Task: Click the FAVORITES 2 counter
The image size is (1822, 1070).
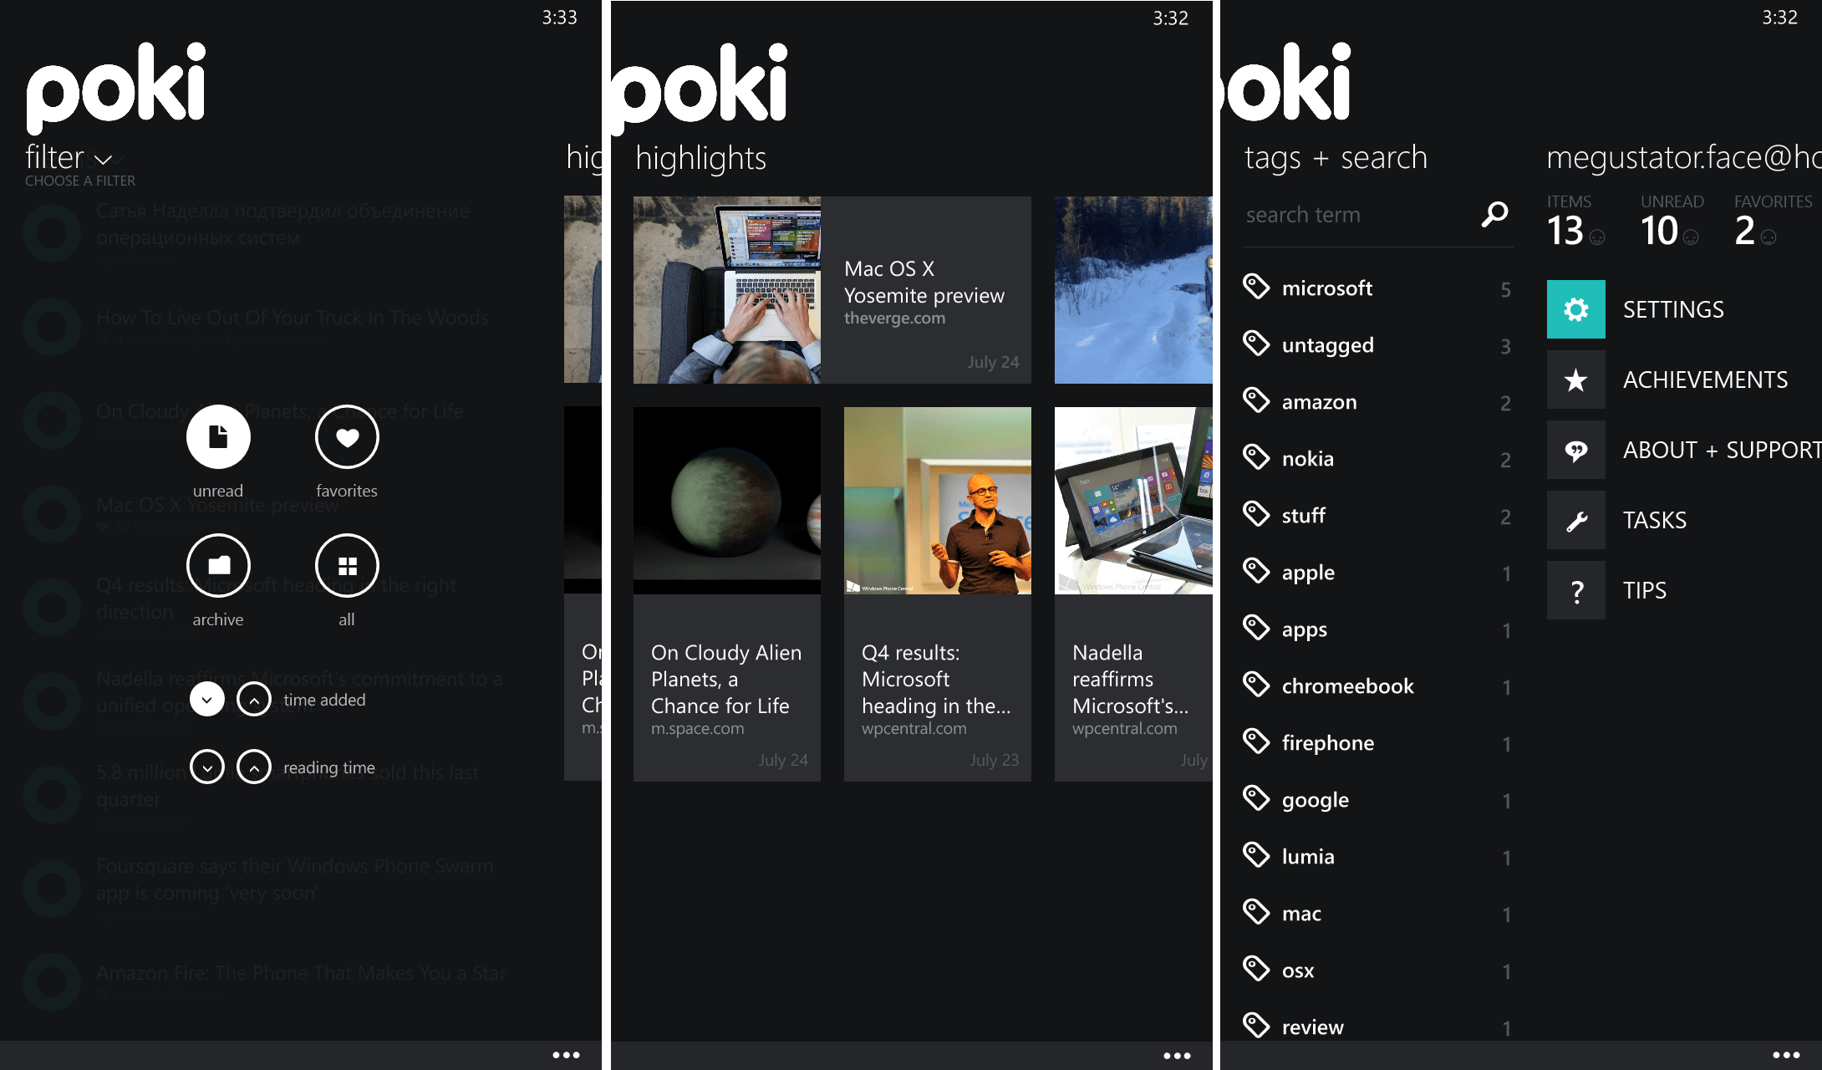Action: (1773, 222)
